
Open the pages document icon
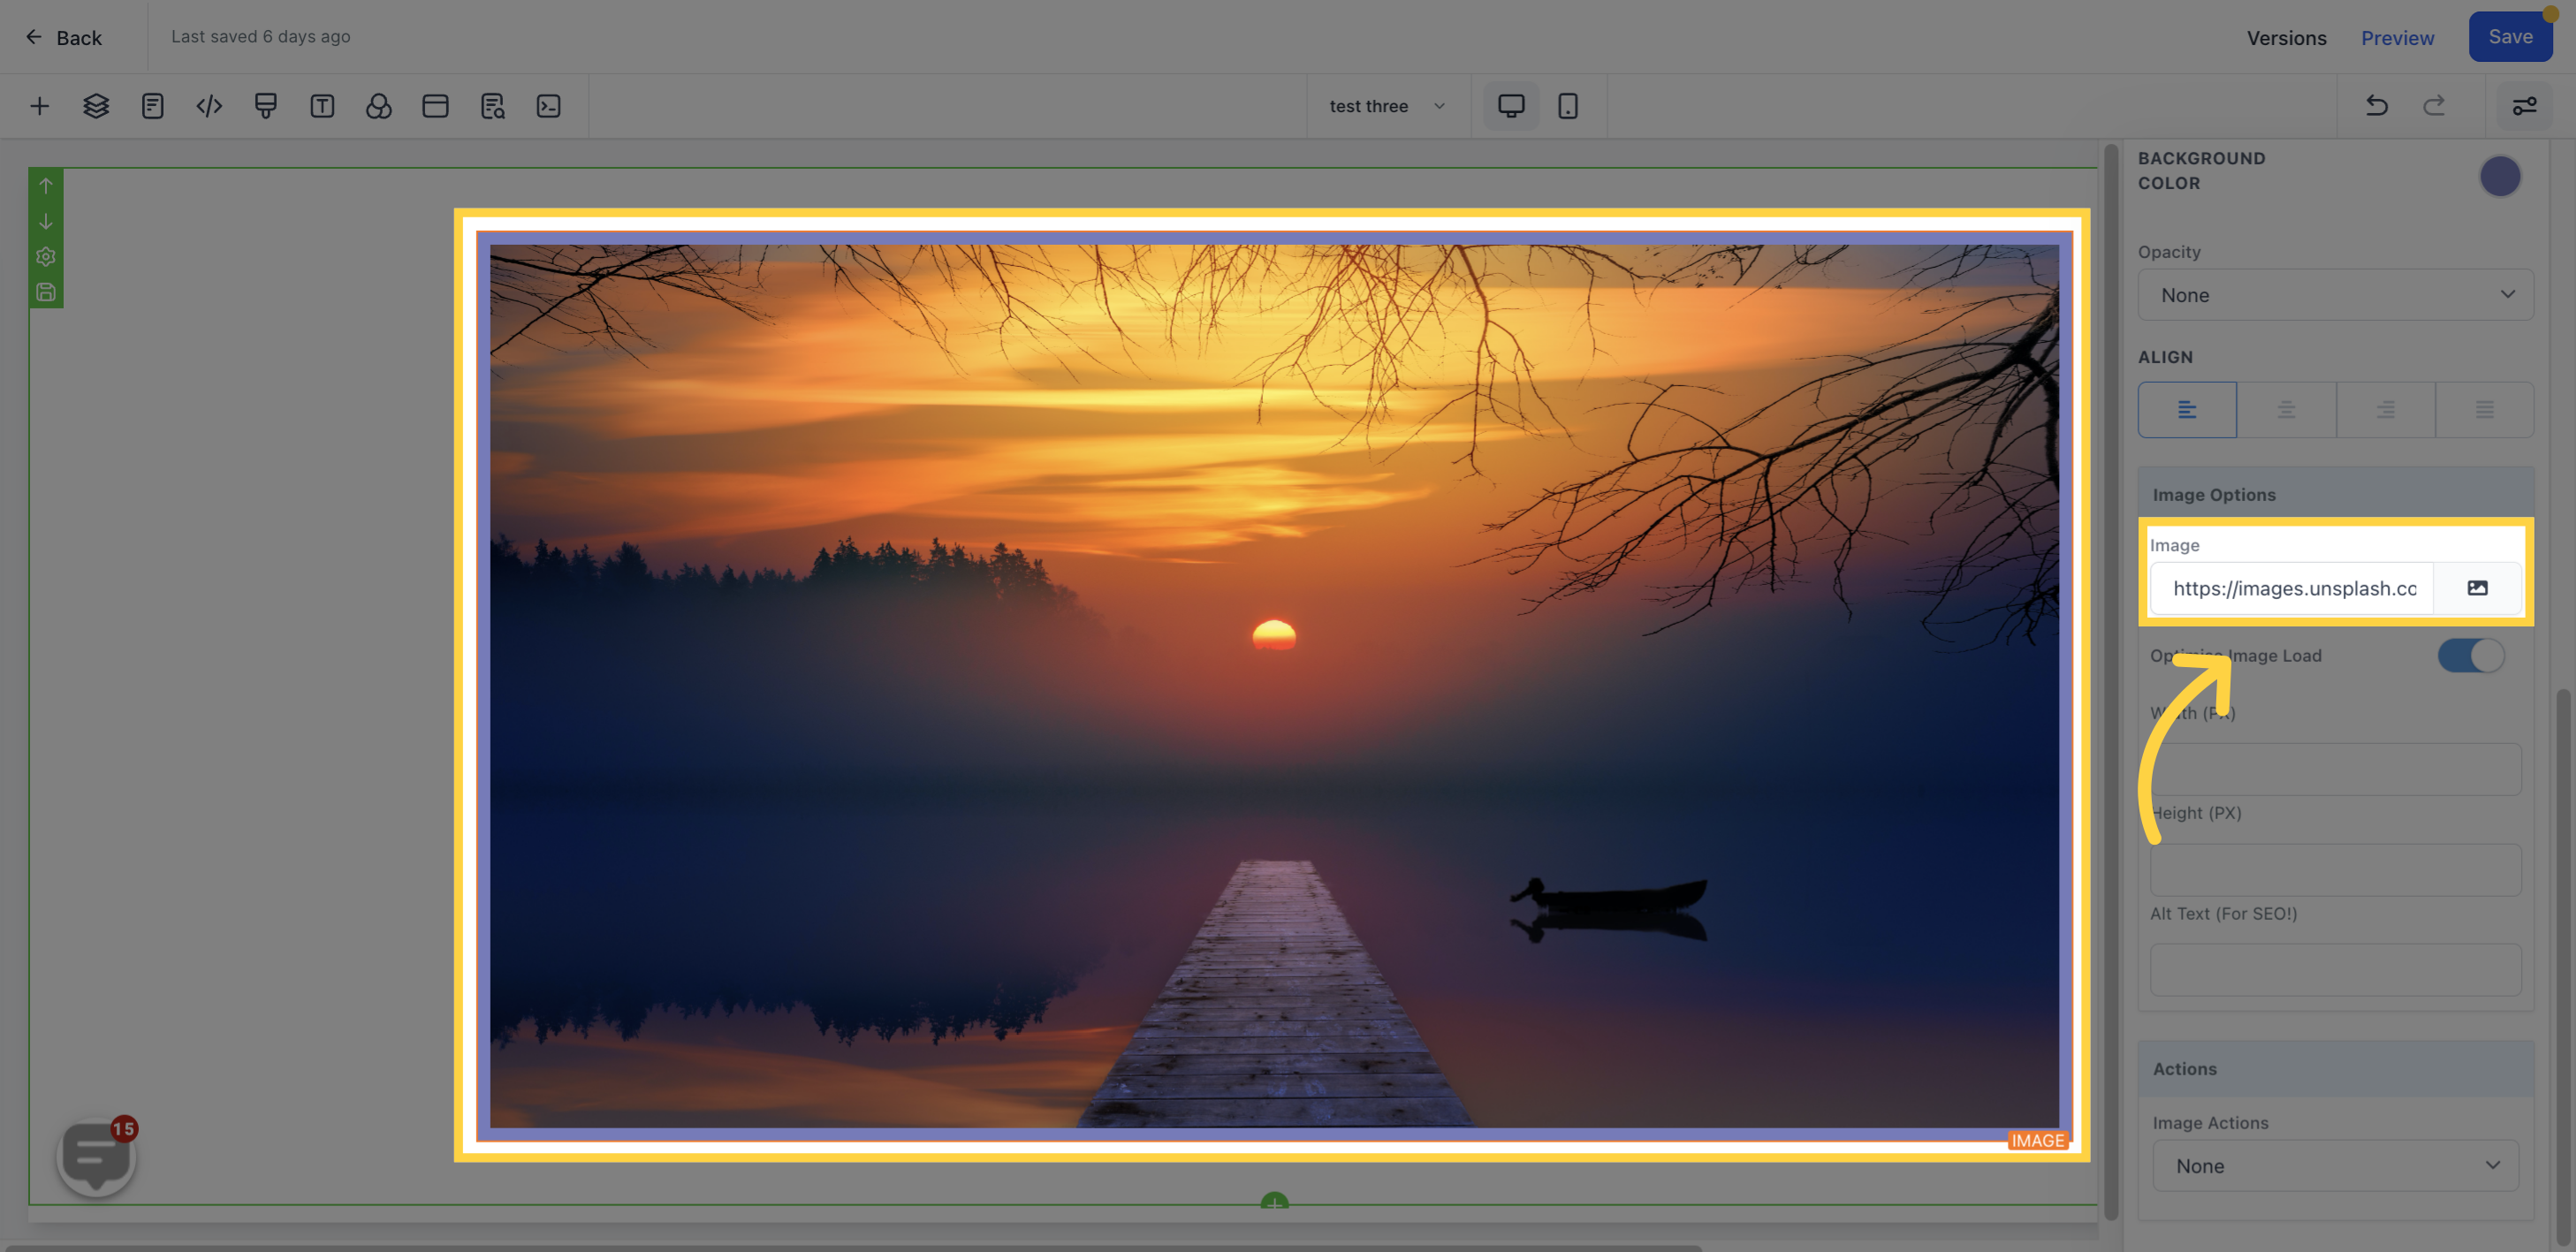(x=152, y=106)
